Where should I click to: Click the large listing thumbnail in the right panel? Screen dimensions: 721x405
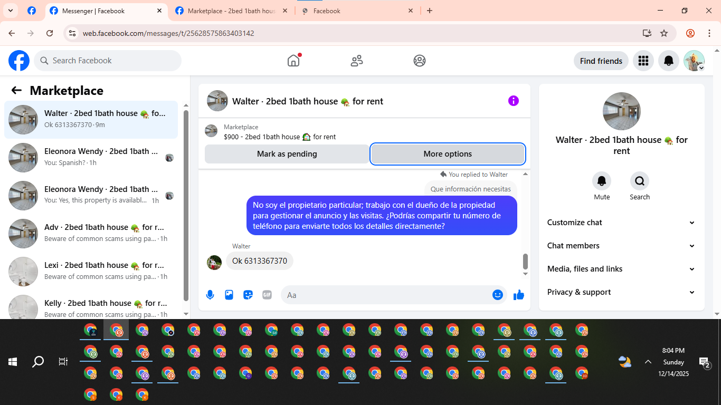point(622,111)
